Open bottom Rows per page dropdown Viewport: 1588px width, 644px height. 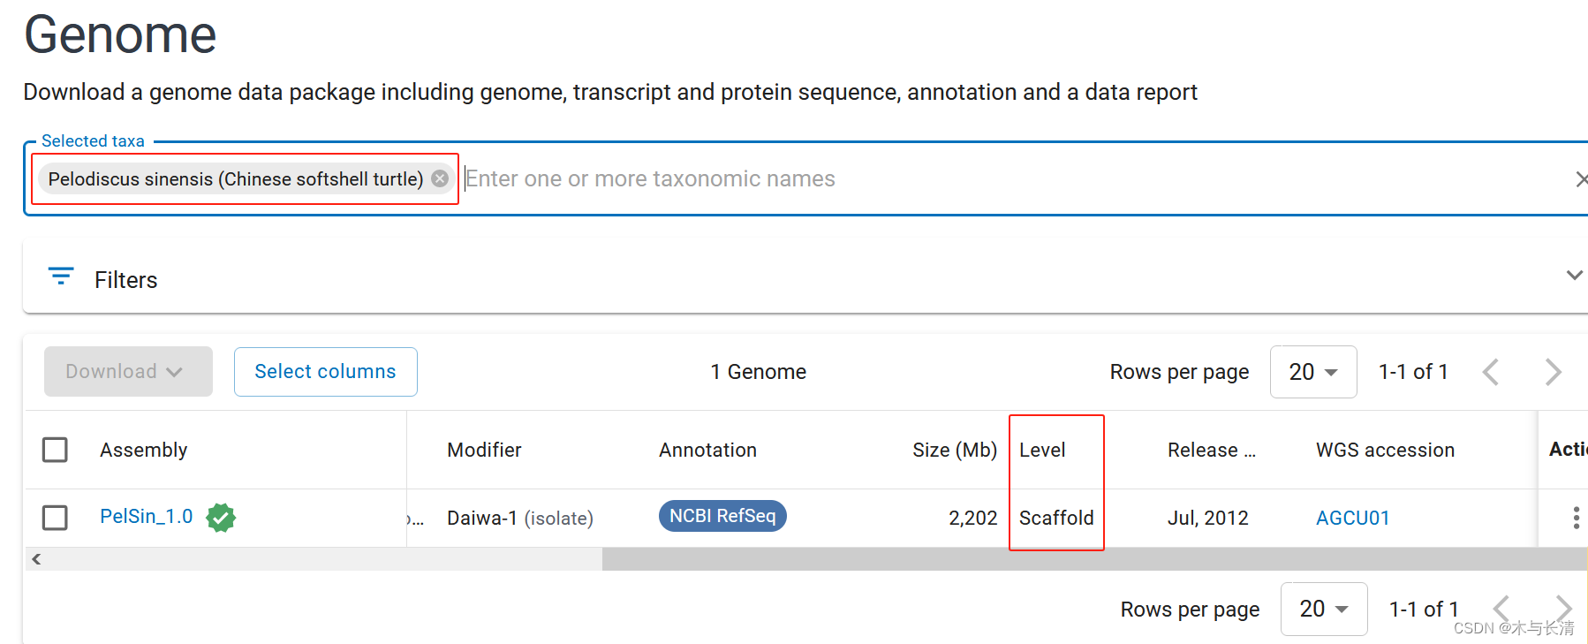pos(1323,609)
